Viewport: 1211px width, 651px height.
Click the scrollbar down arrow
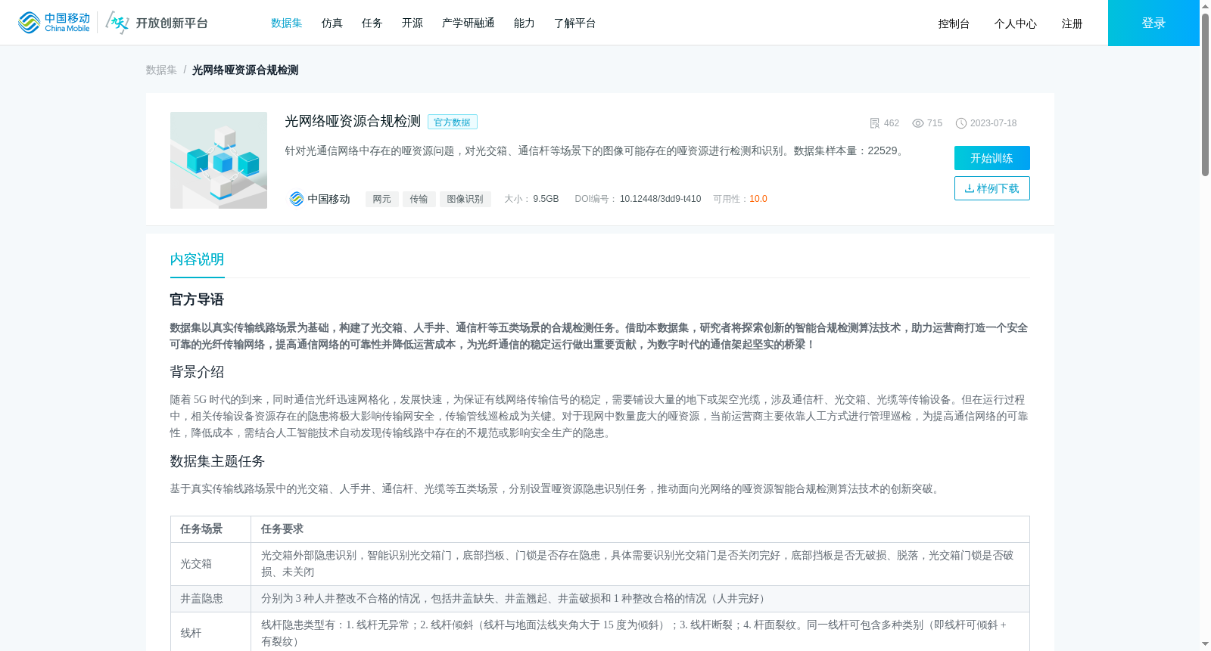click(1205, 644)
